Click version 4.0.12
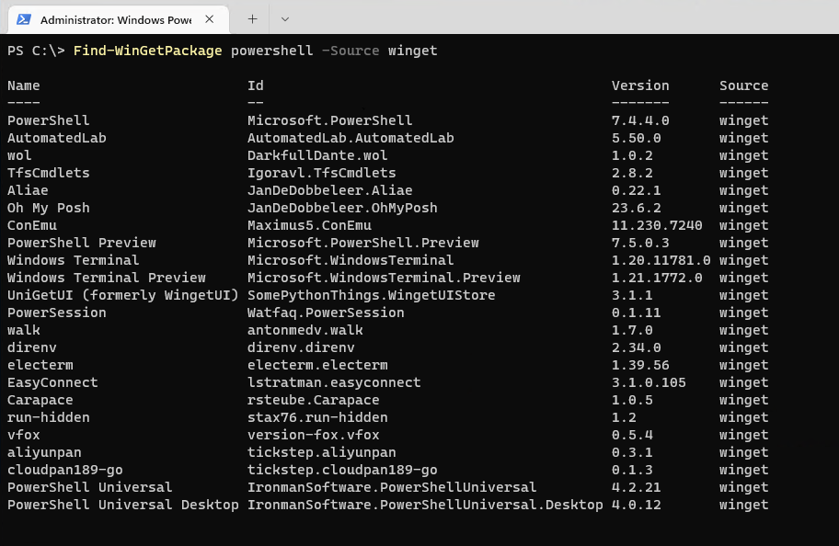This screenshot has width=839, height=546. [x=637, y=506]
